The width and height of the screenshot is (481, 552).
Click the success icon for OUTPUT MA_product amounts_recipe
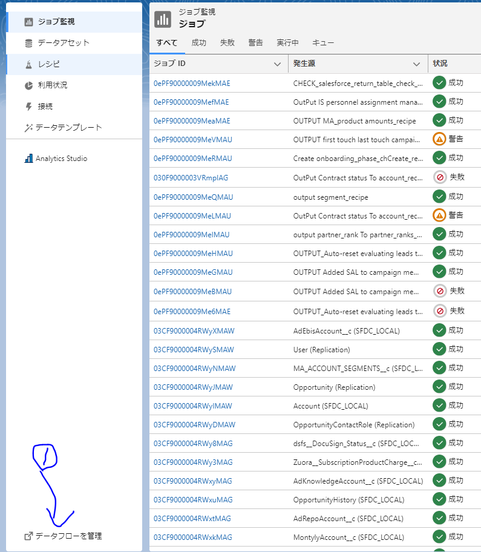439,120
